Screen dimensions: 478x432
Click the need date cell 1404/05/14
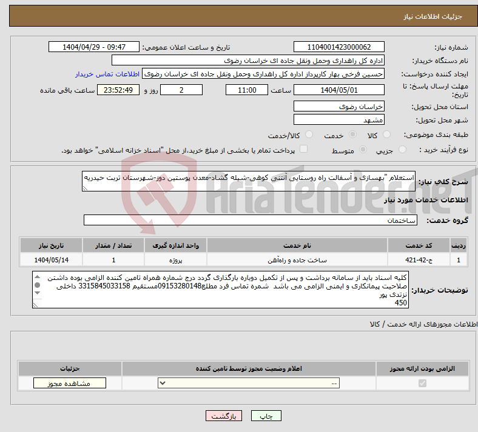click(51, 260)
